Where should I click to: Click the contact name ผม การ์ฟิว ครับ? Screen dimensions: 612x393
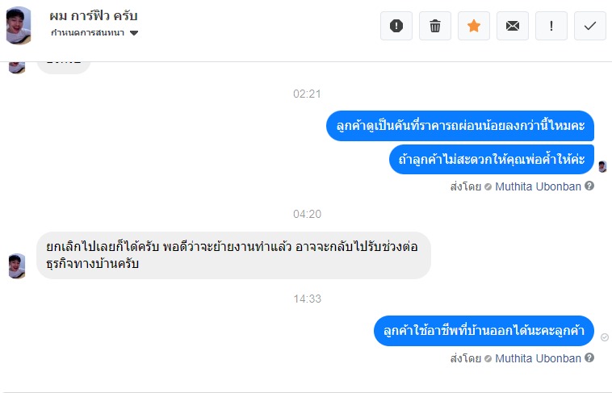[x=94, y=16]
